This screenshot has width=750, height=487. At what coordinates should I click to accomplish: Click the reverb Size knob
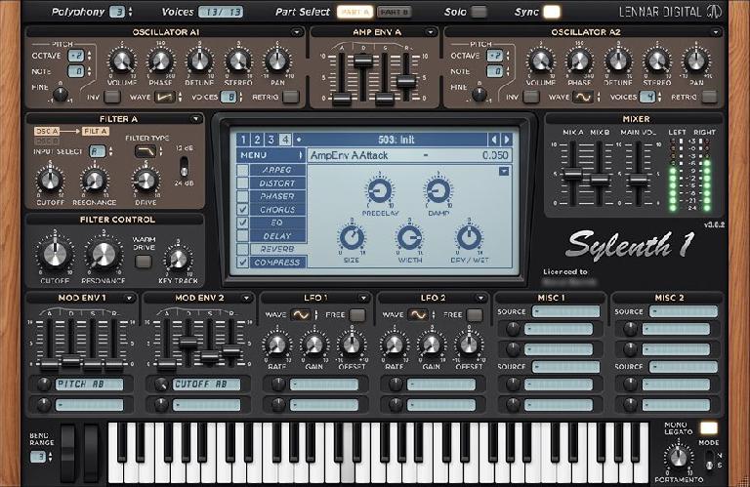pos(352,237)
